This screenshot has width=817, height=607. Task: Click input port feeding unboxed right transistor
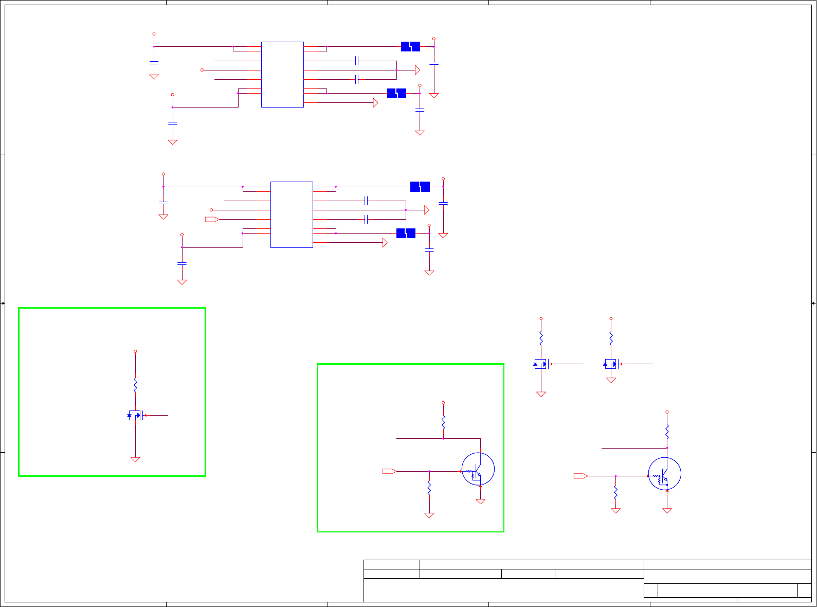(580, 476)
